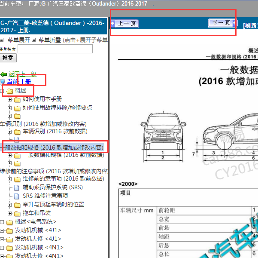Open 维修前的注意事项 (2016 款增加或修改内容)
Screen dimensions: 258x258
click(54, 171)
